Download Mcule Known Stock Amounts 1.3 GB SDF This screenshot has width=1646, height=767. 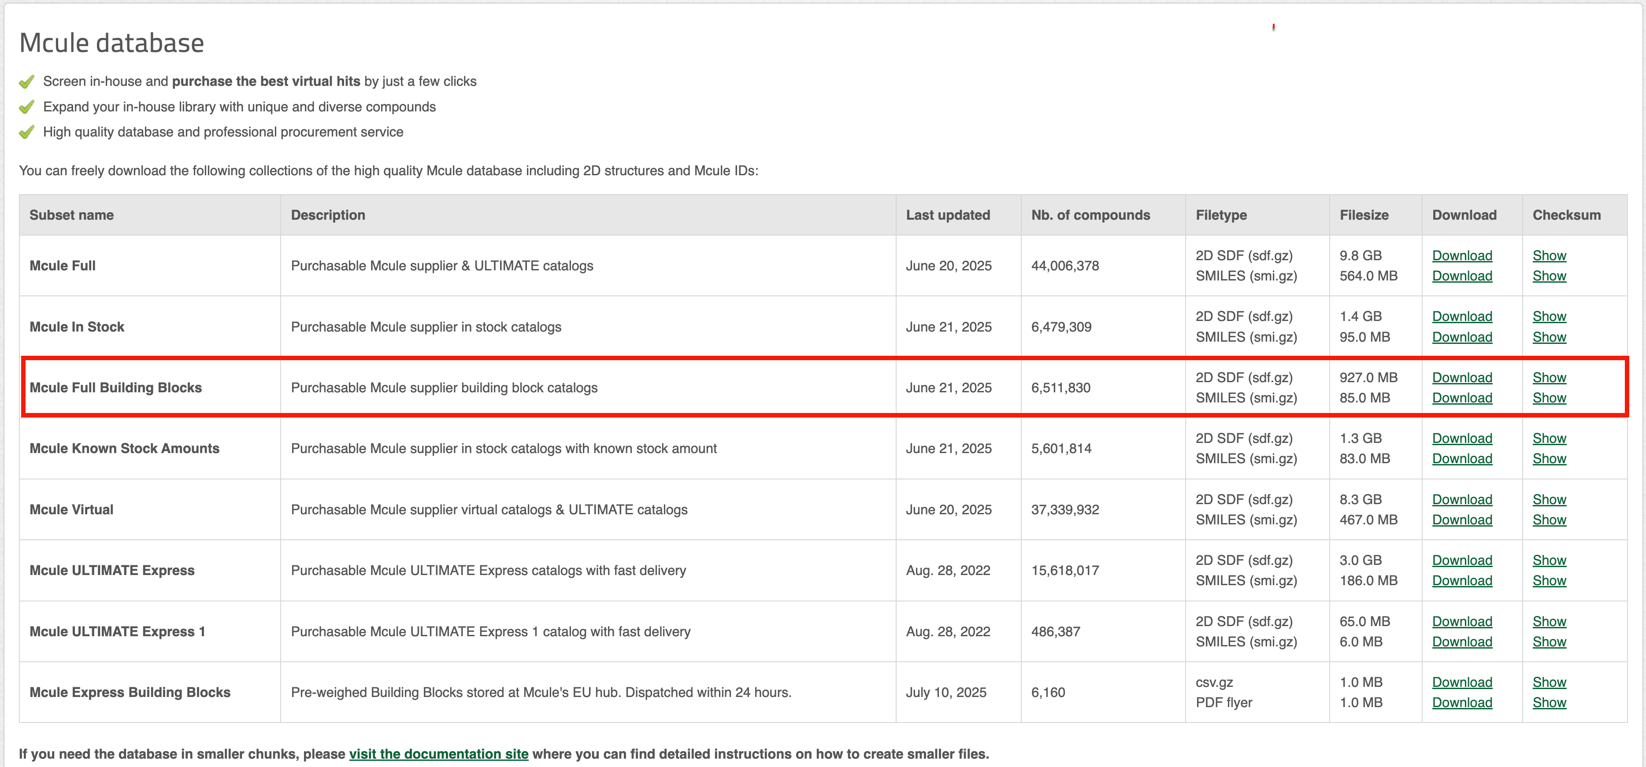[x=1462, y=438]
